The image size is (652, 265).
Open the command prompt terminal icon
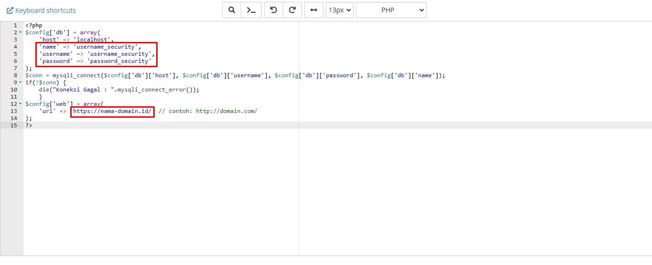pyautogui.click(x=251, y=10)
